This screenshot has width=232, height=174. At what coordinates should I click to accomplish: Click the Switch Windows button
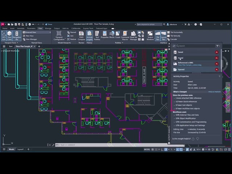click(150, 36)
